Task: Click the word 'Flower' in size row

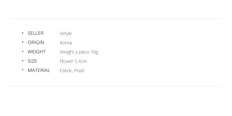Action: pos(67,61)
